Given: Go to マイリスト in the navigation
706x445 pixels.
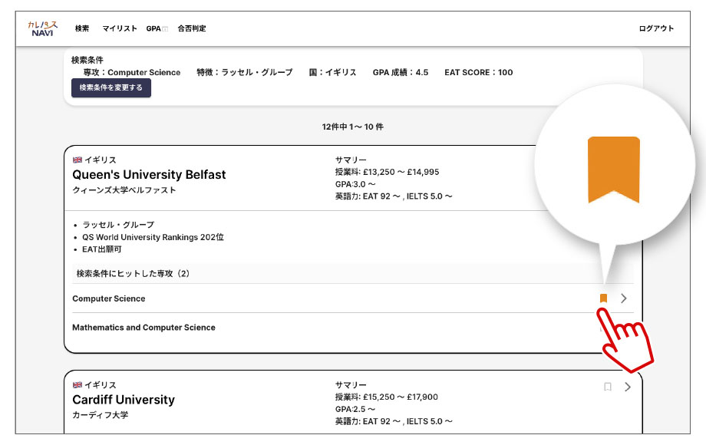Looking at the screenshot, I should (x=119, y=29).
